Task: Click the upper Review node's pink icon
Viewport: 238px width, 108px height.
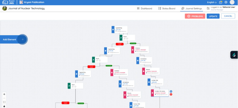Action: [x=144, y=71]
